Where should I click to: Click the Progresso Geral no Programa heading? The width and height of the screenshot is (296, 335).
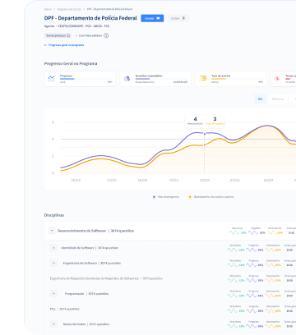click(71, 63)
